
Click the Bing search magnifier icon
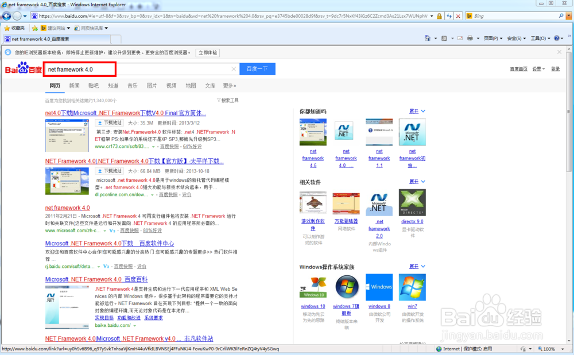coord(561,16)
